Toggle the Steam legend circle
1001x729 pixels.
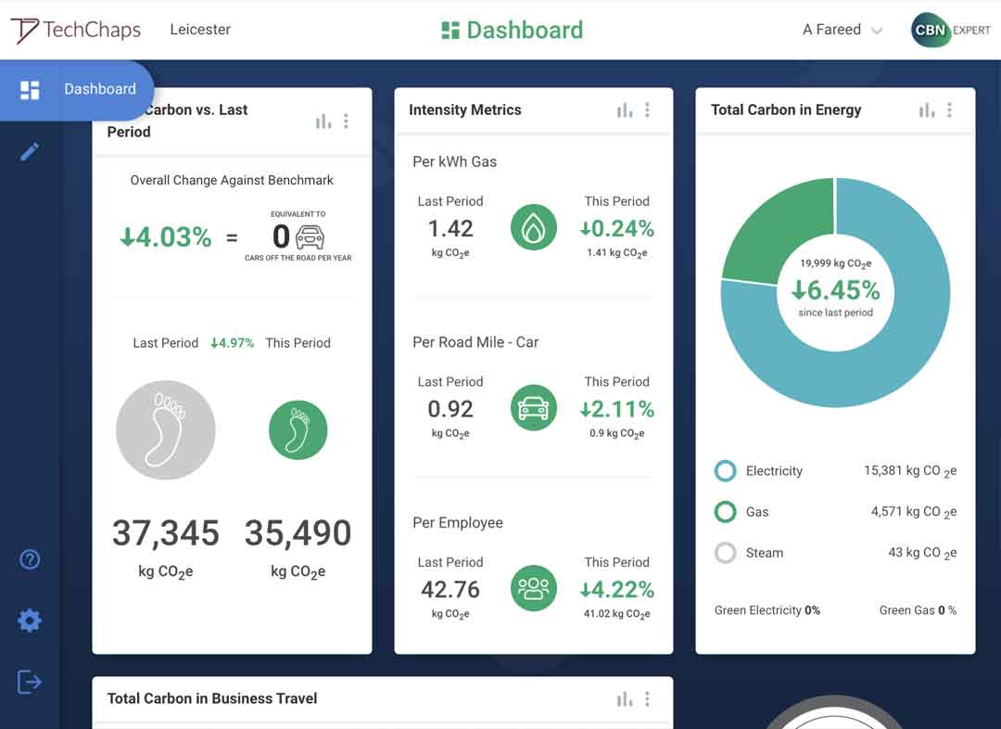725,553
